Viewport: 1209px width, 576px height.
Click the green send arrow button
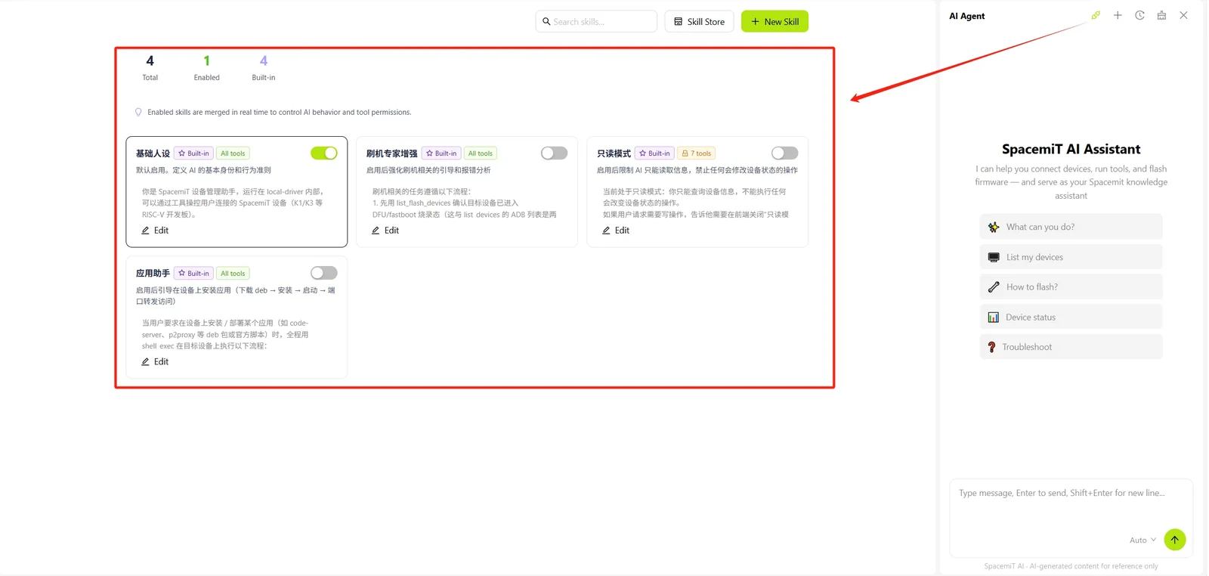click(1174, 539)
